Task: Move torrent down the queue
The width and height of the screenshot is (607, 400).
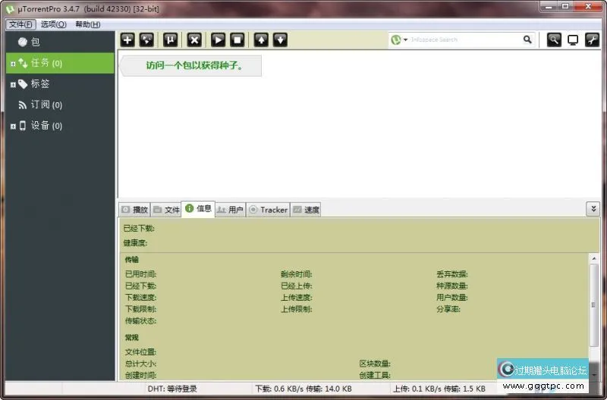Action: (280, 39)
